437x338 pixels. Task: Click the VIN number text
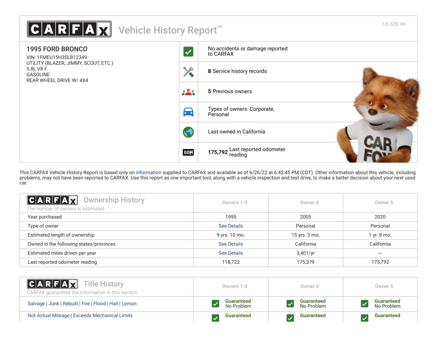pyautogui.click(x=57, y=58)
